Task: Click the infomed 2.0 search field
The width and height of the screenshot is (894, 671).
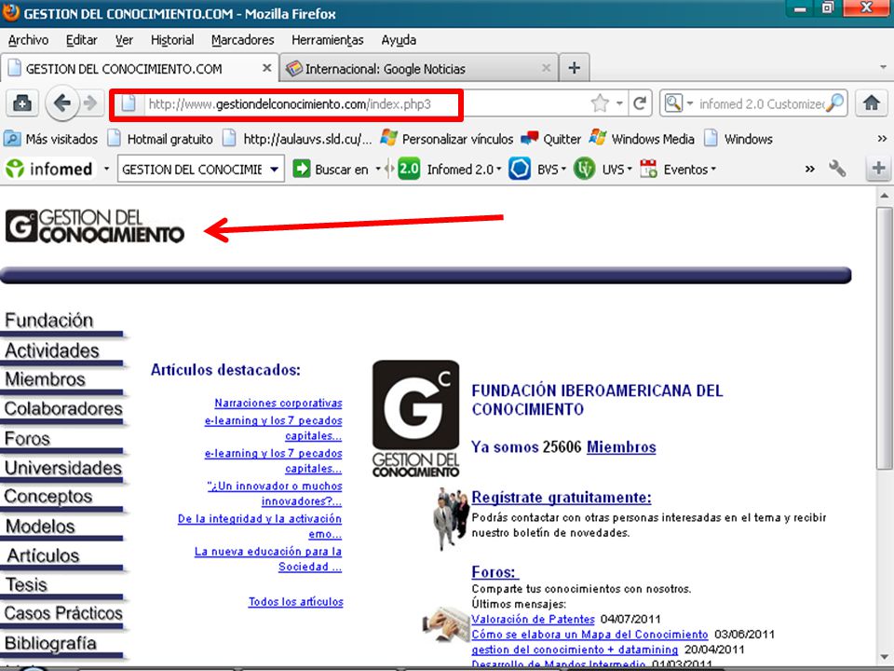Action: [761, 103]
